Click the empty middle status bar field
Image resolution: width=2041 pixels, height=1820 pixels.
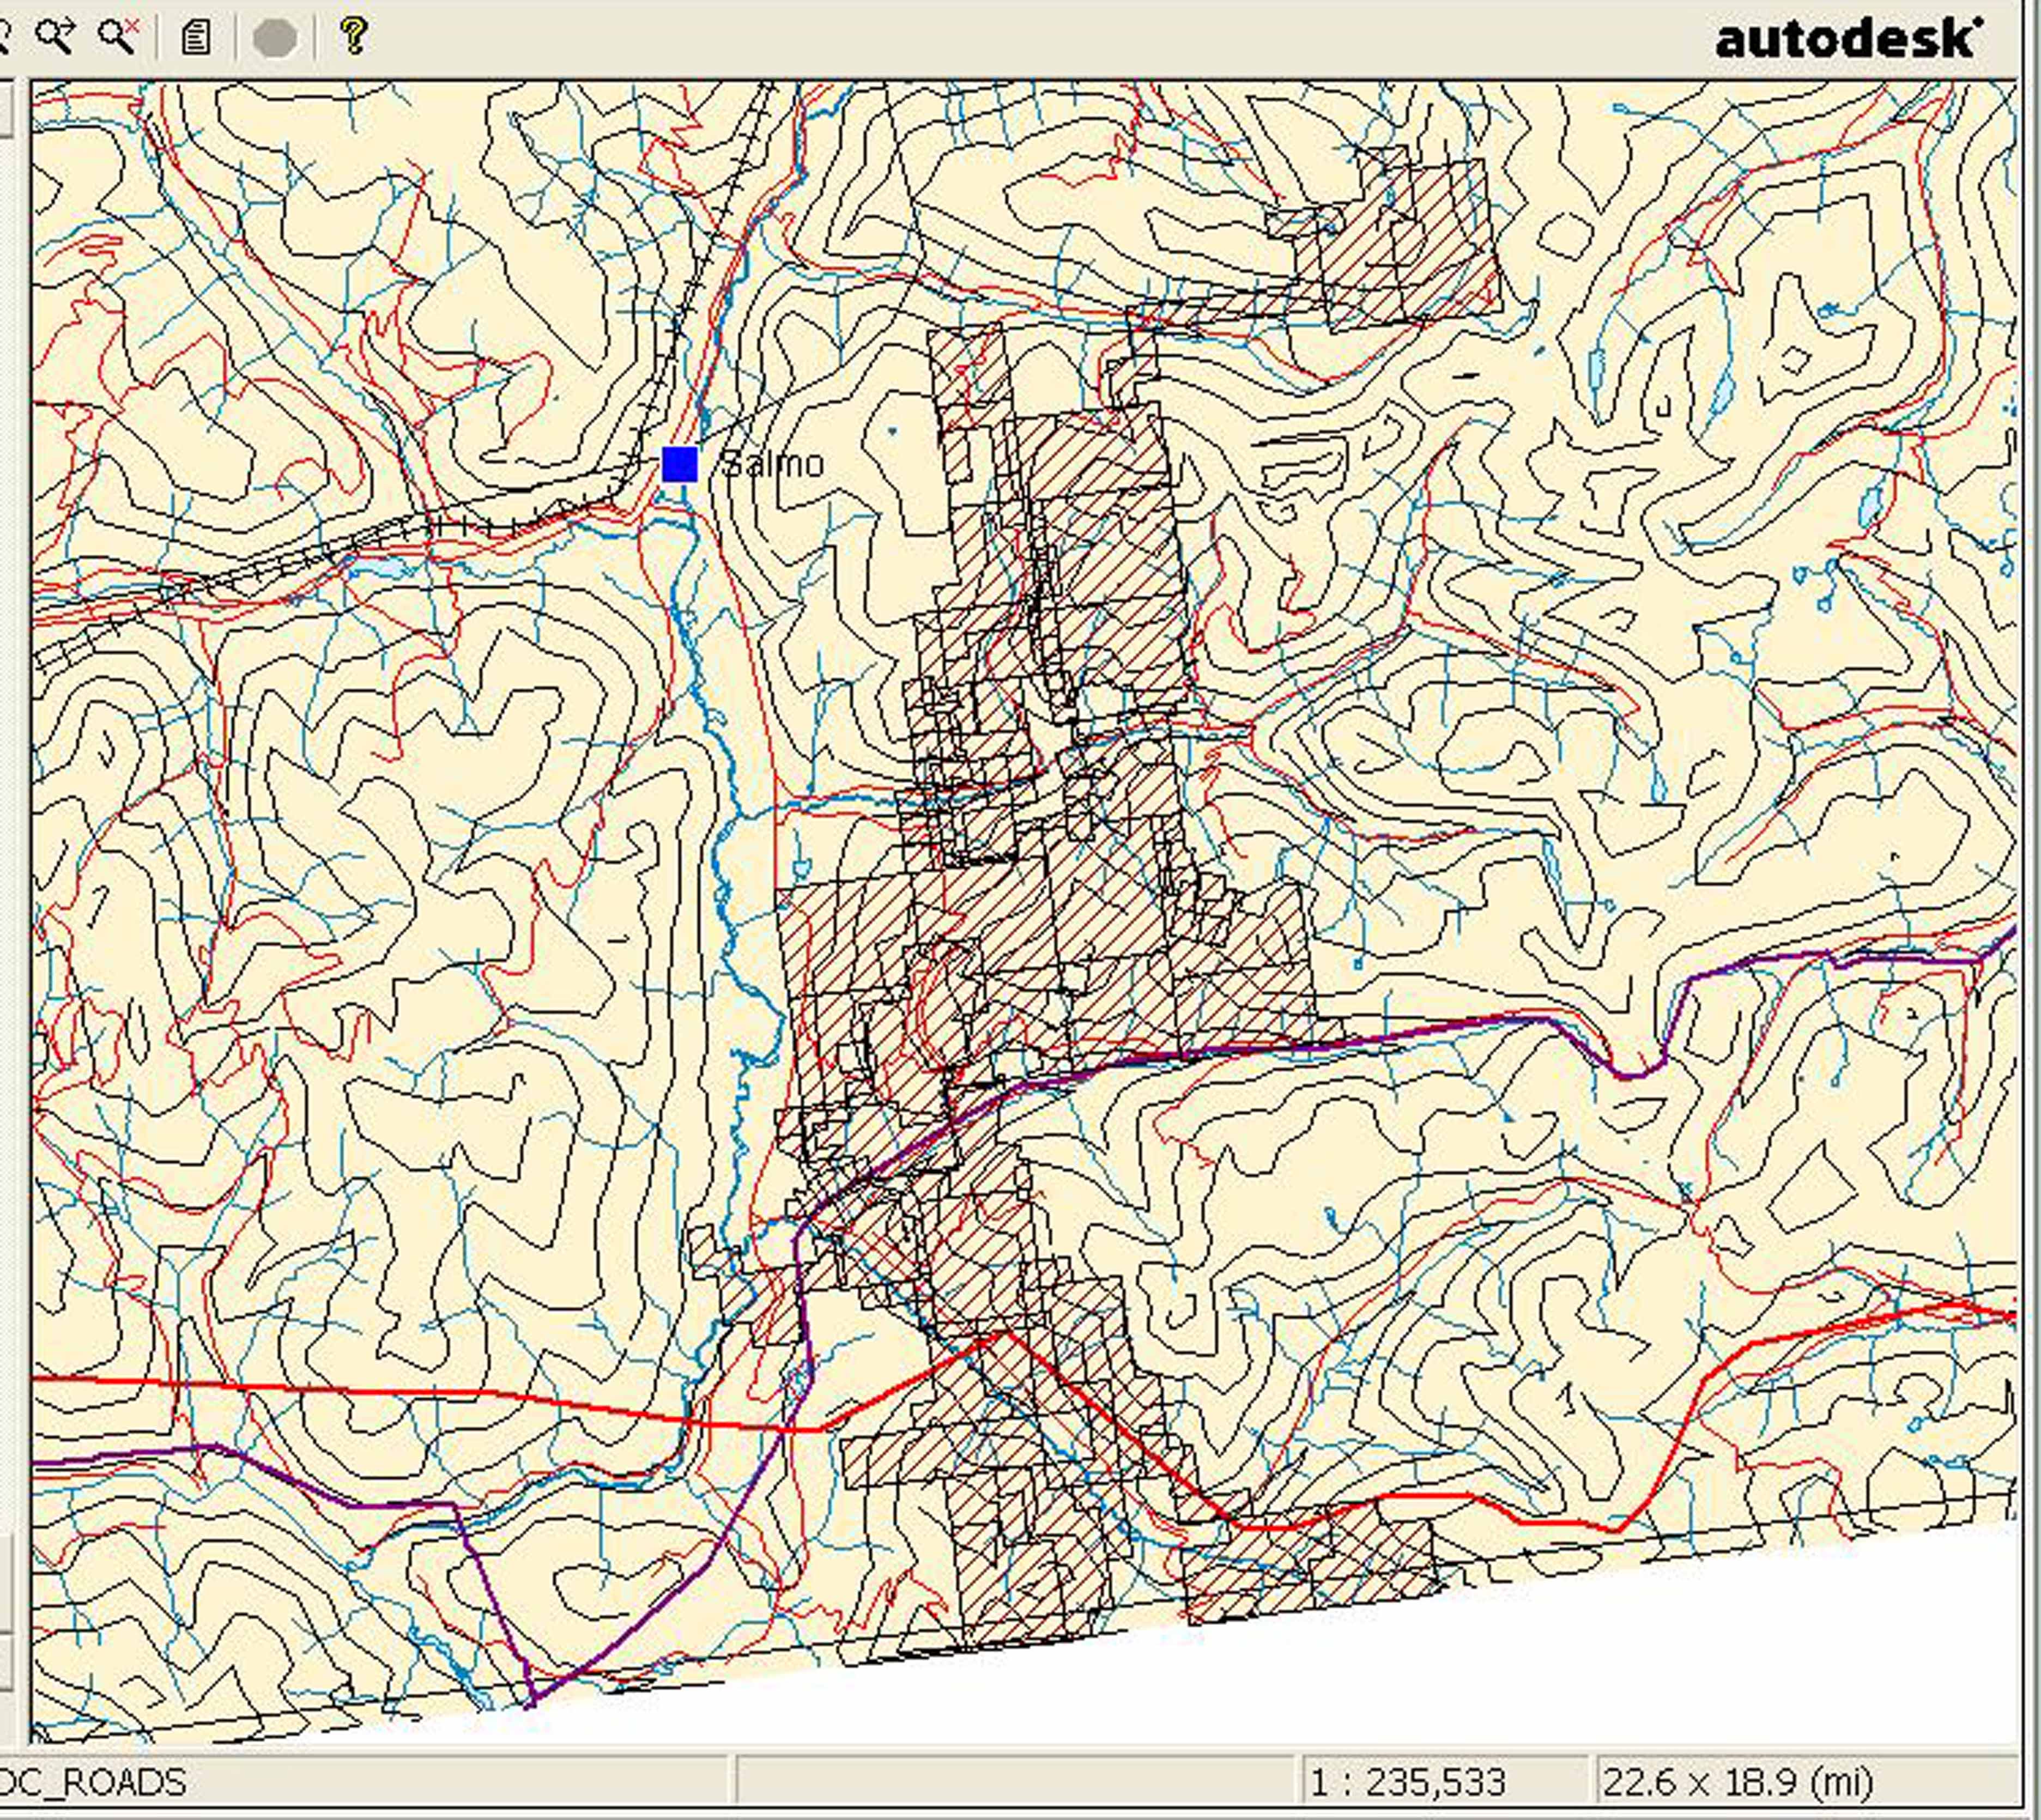coord(1015,1782)
